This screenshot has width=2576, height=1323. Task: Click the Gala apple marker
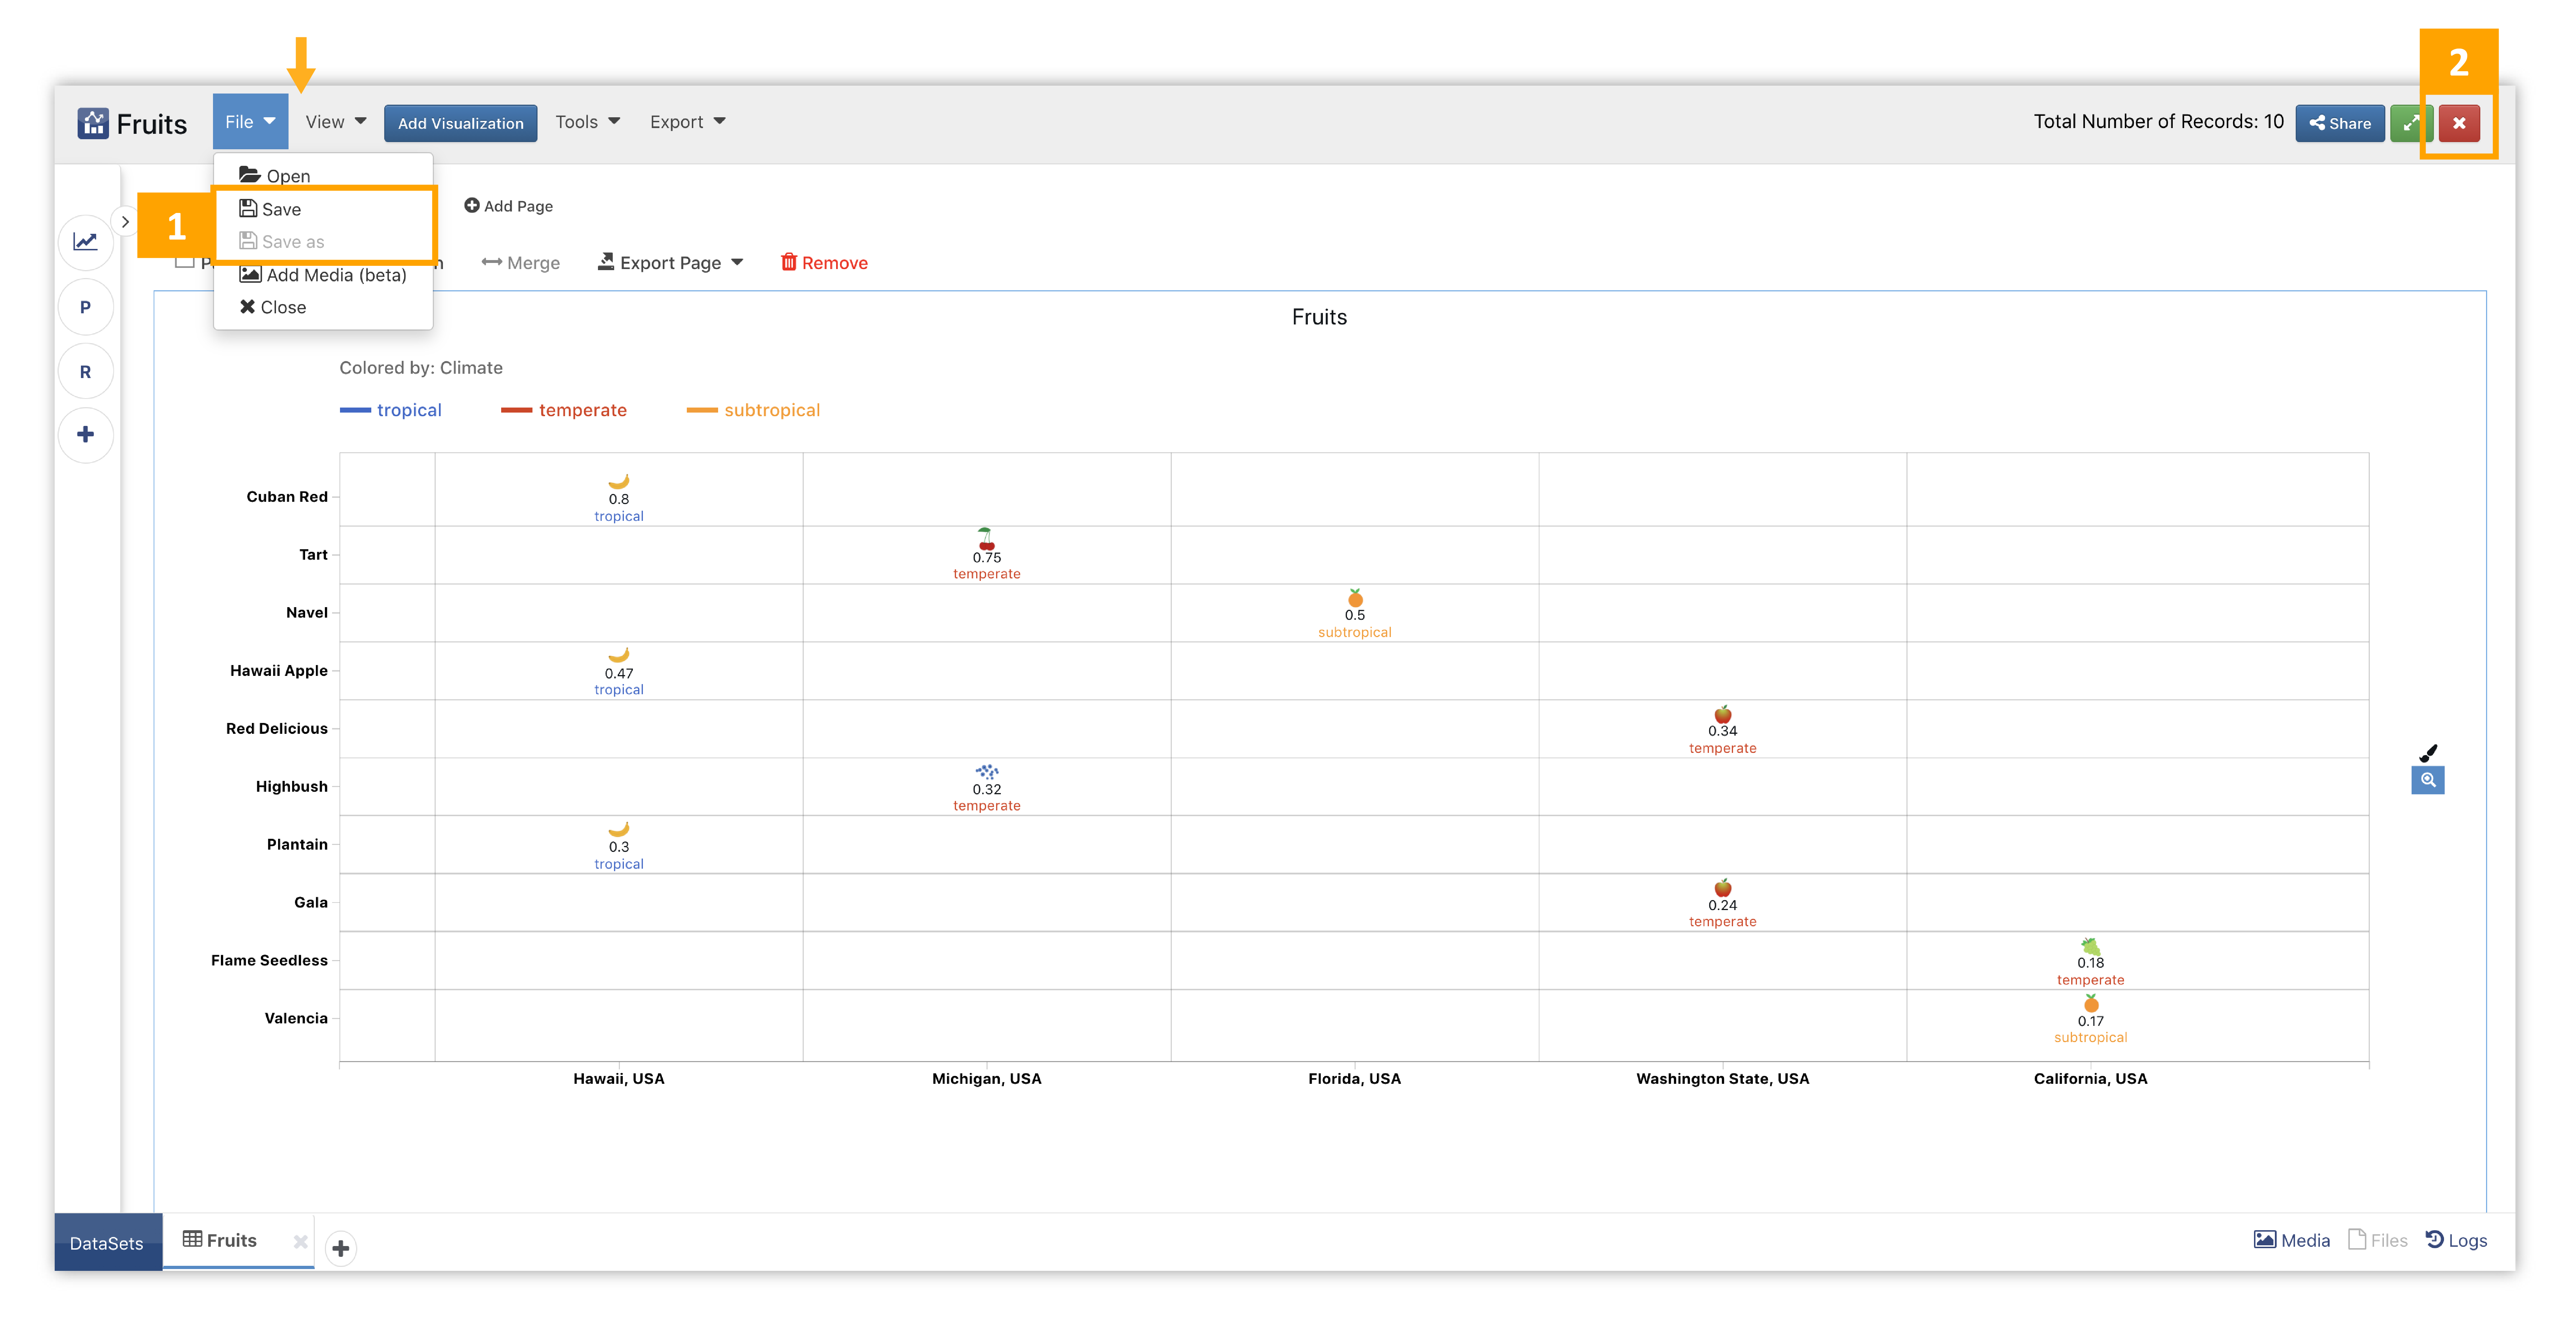[x=1723, y=888]
